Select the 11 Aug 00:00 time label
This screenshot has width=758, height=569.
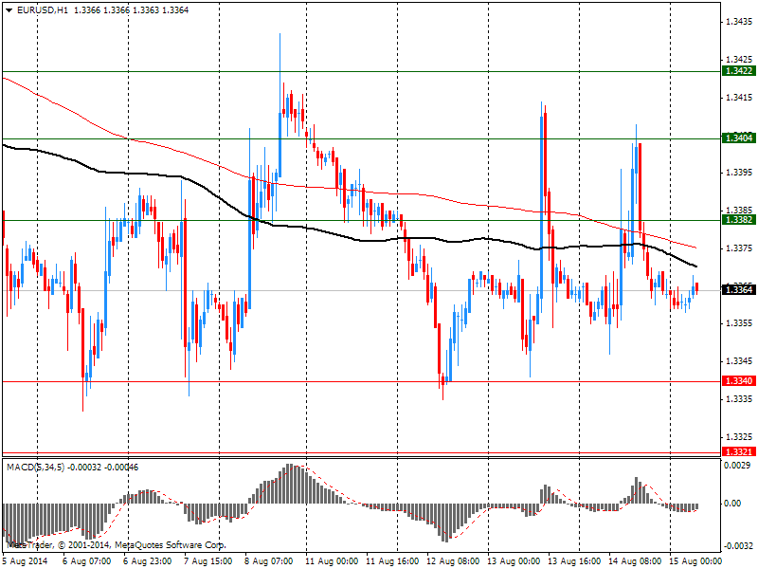(332, 561)
